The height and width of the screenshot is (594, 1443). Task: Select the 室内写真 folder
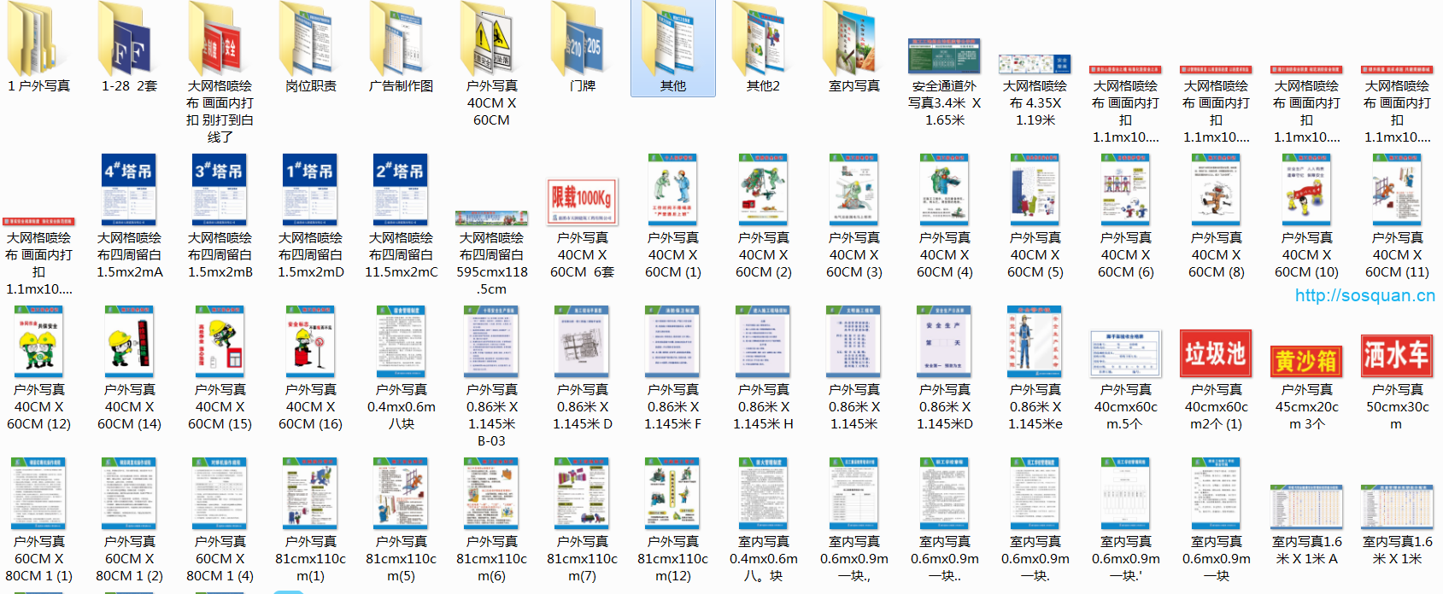(x=853, y=43)
